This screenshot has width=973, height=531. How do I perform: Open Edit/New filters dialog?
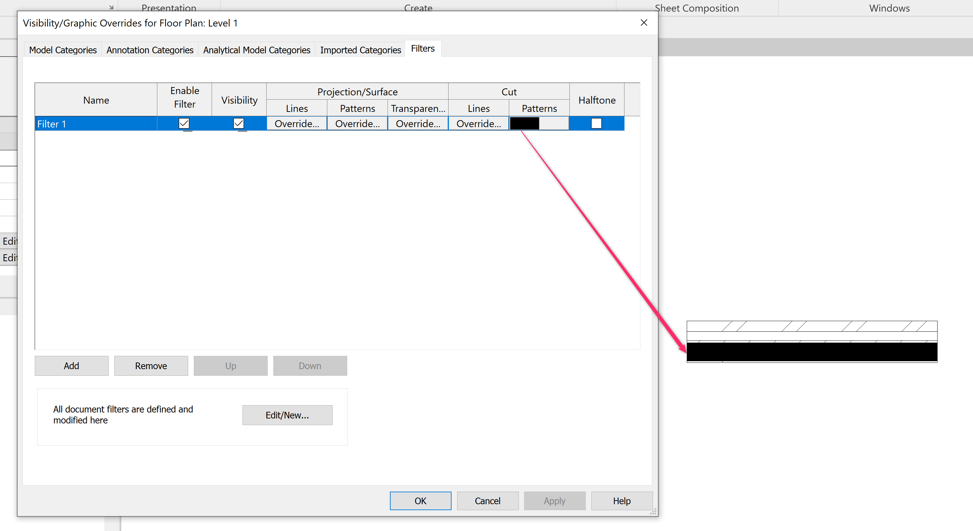(287, 415)
